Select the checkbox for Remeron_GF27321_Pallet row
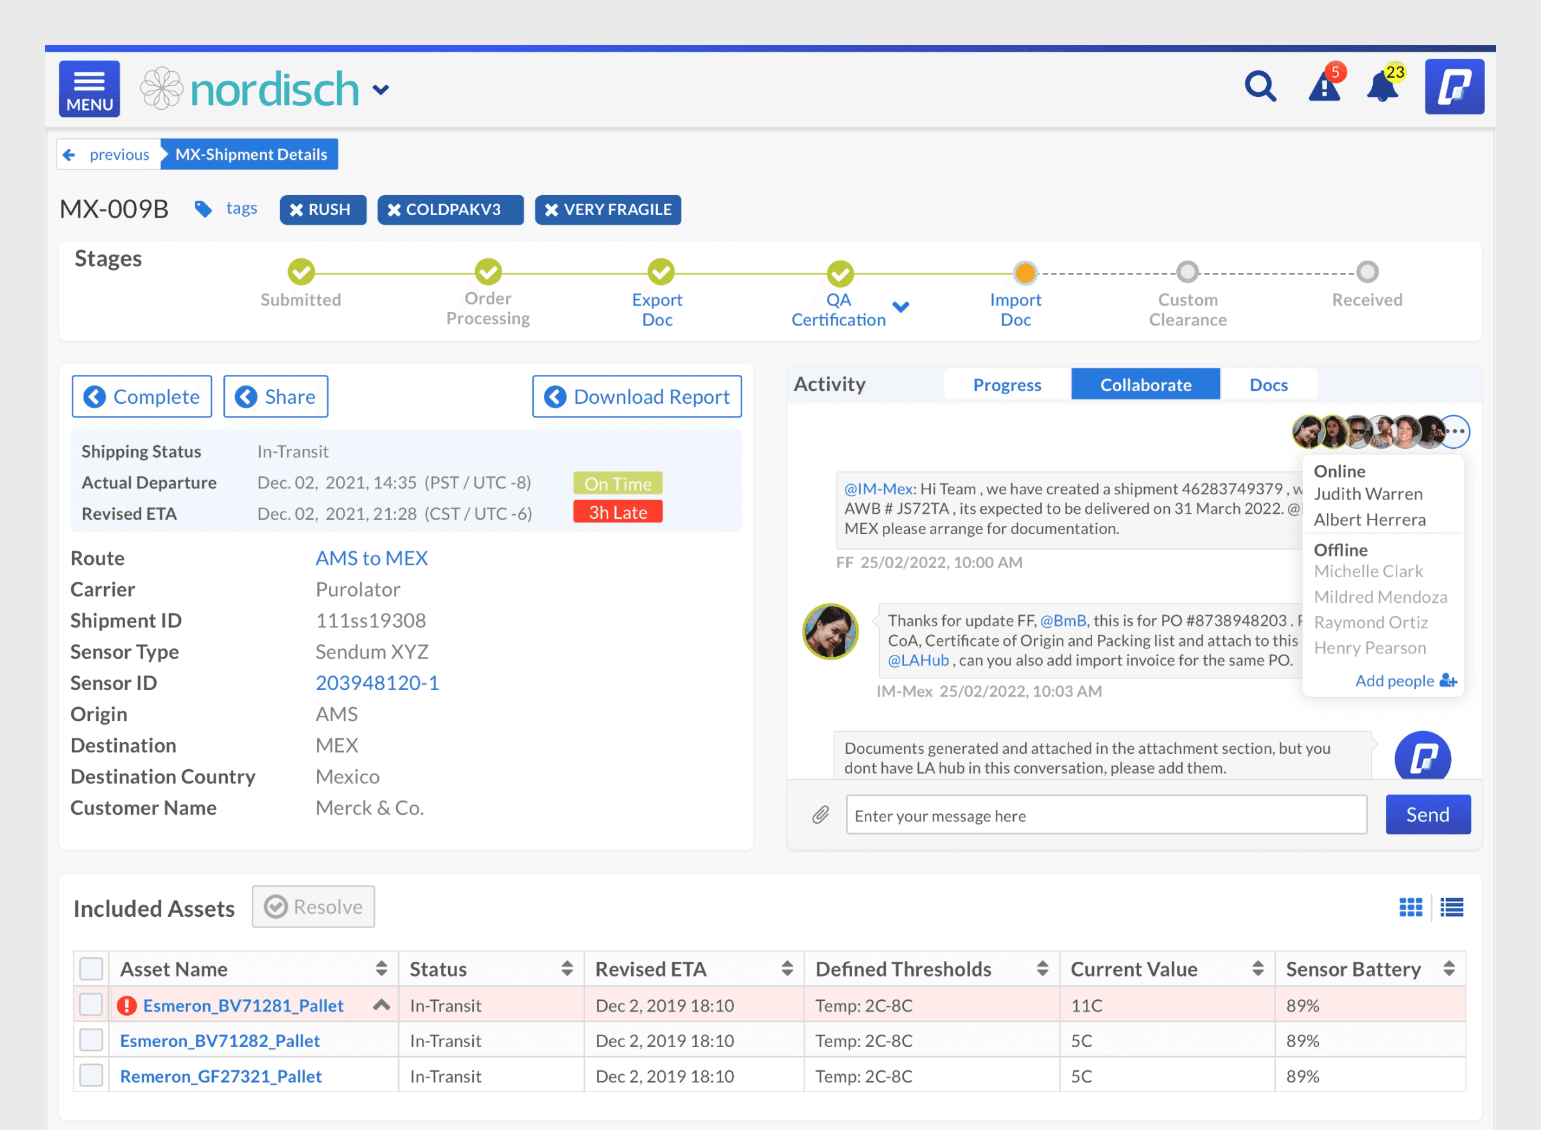The image size is (1541, 1130). coord(91,1075)
